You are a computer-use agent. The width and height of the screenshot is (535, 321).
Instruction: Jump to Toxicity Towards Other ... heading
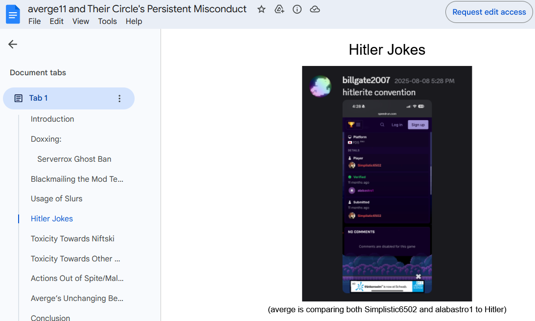click(x=75, y=259)
